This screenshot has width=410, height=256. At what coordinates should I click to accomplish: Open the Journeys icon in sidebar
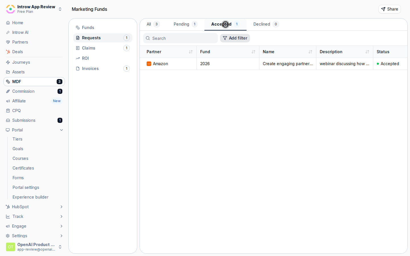[8, 62]
